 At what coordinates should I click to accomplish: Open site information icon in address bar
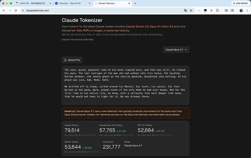click(x=23, y=11)
